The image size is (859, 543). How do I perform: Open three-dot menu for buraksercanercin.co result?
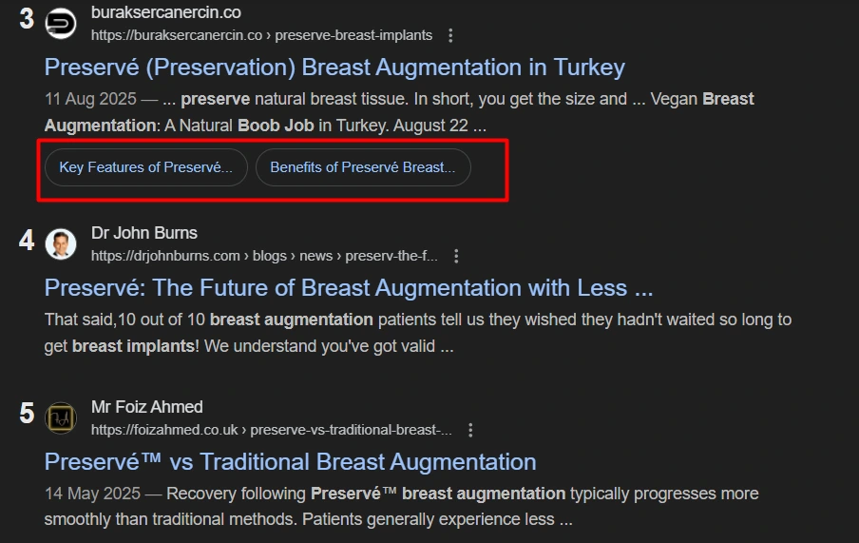click(450, 35)
